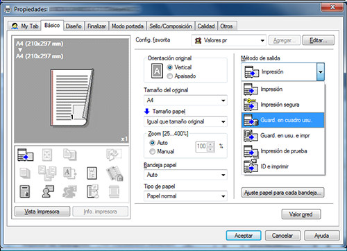Open the Bandeja papel dropdown
The image size is (347, 251).
tap(185, 175)
